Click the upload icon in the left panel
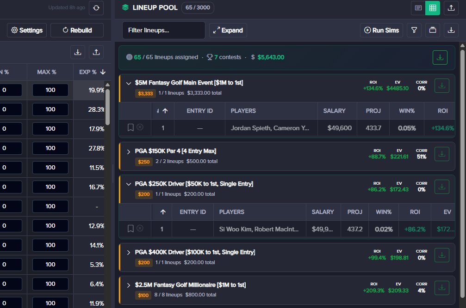The height and width of the screenshot is (308, 466). click(x=96, y=52)
